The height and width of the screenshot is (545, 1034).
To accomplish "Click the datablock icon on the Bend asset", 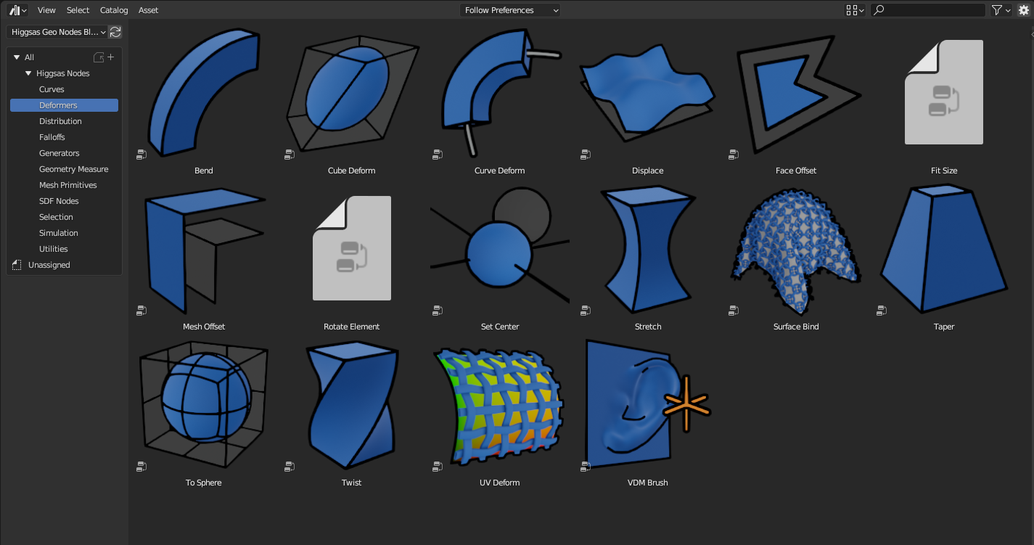I will click(141, 154).
